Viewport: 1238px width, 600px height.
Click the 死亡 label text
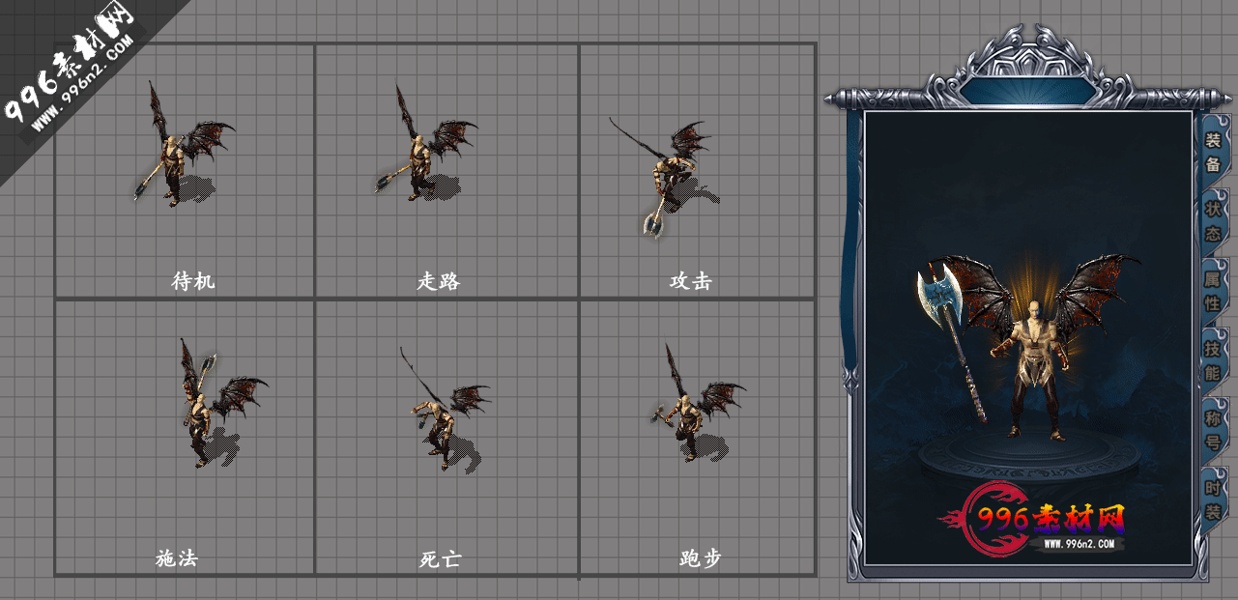pos(440,558)
